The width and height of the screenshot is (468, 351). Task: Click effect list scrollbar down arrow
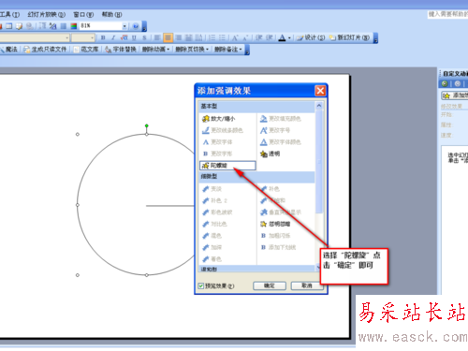(x=318, y=268)
